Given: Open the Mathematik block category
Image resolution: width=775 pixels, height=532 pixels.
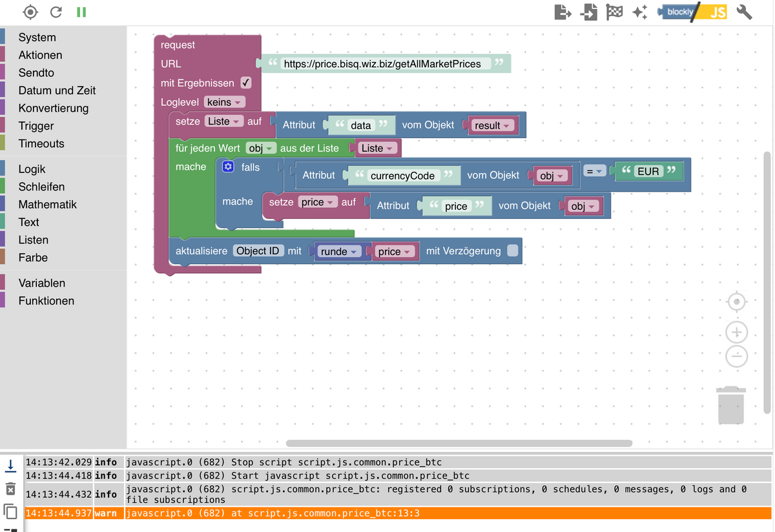Looking at the screenshot, I should 48,204.
